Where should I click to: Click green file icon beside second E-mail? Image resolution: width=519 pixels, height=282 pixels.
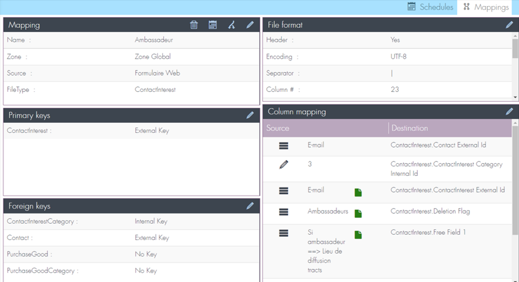(358, 193)
